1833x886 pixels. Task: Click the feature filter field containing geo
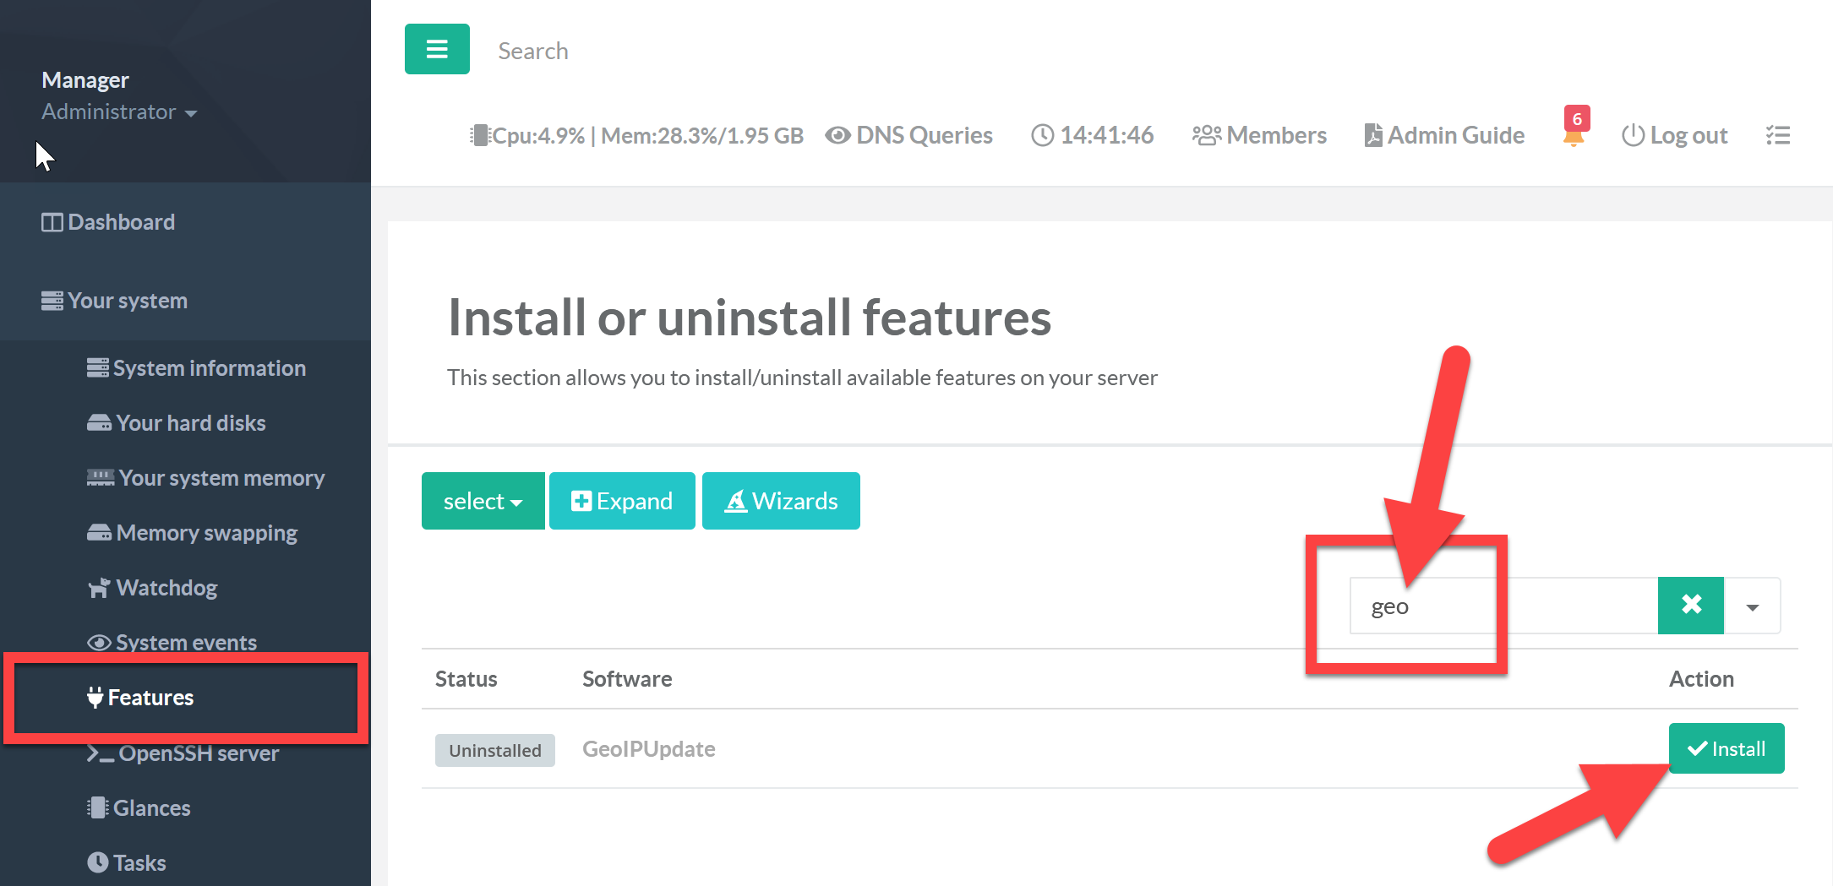(x=1503, y=606)
